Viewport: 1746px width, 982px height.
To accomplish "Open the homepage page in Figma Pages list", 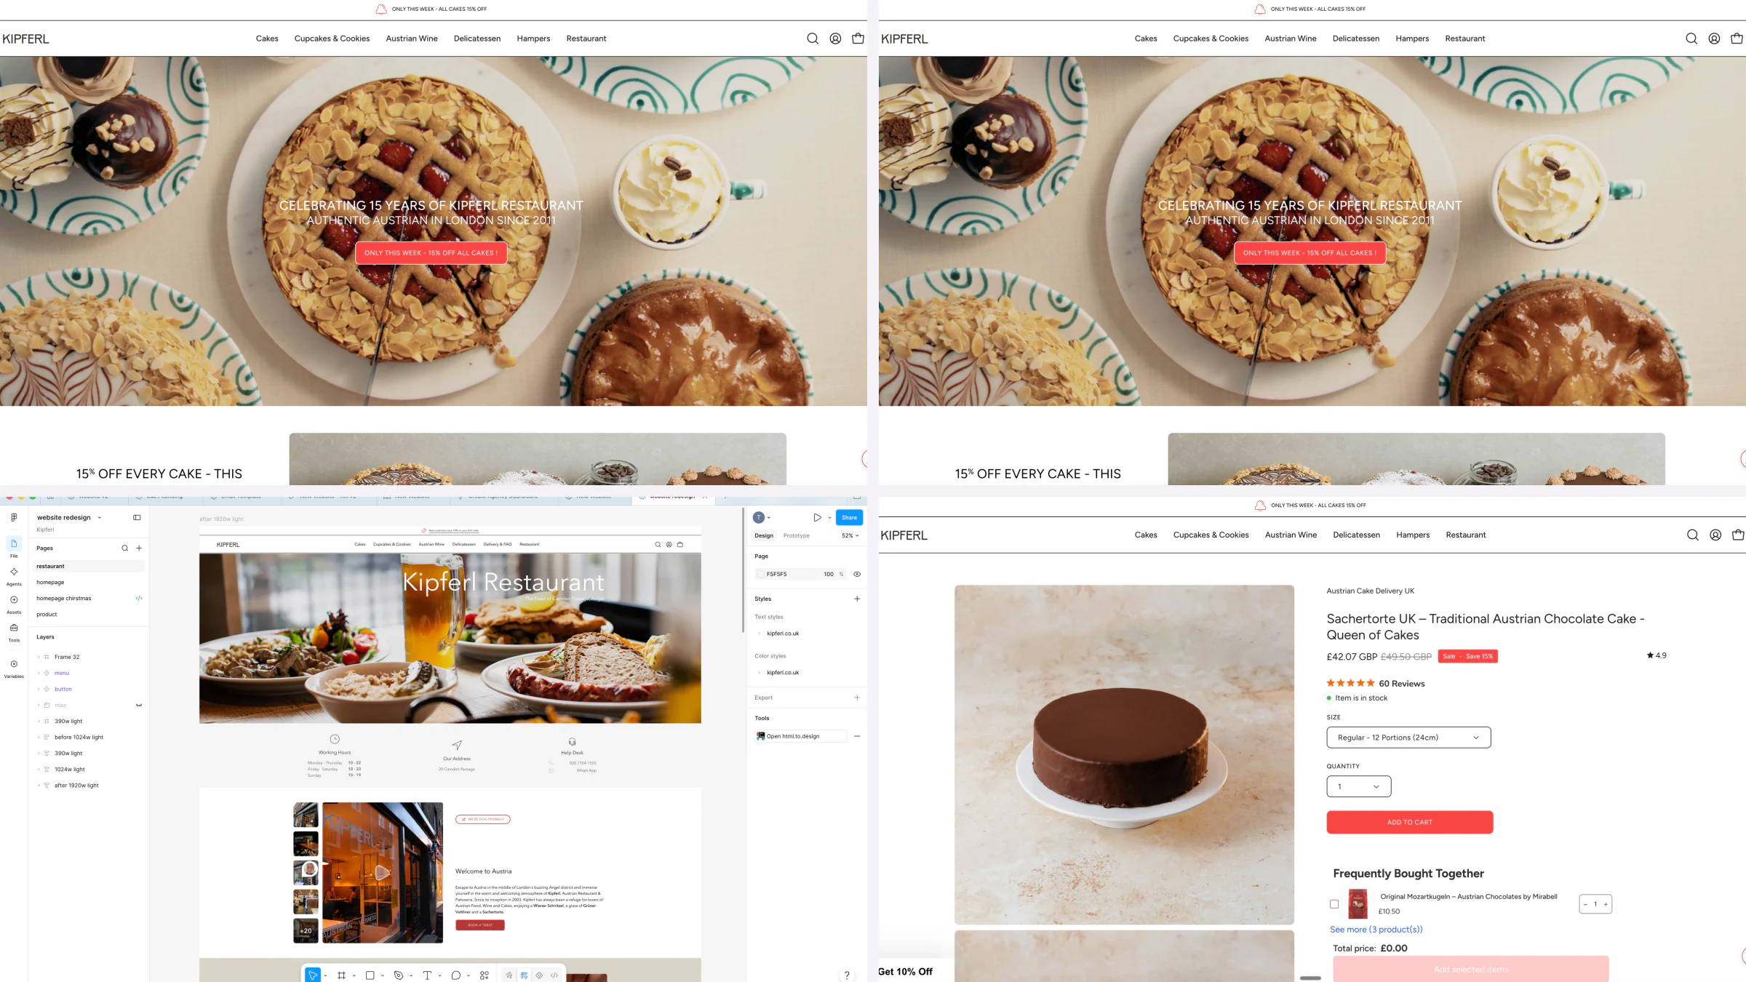I will pos(50,582).
